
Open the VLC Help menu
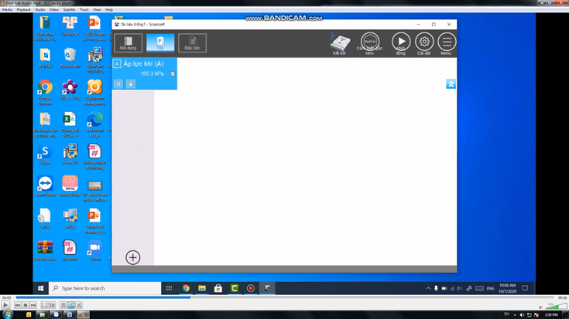tap(109, 10)
